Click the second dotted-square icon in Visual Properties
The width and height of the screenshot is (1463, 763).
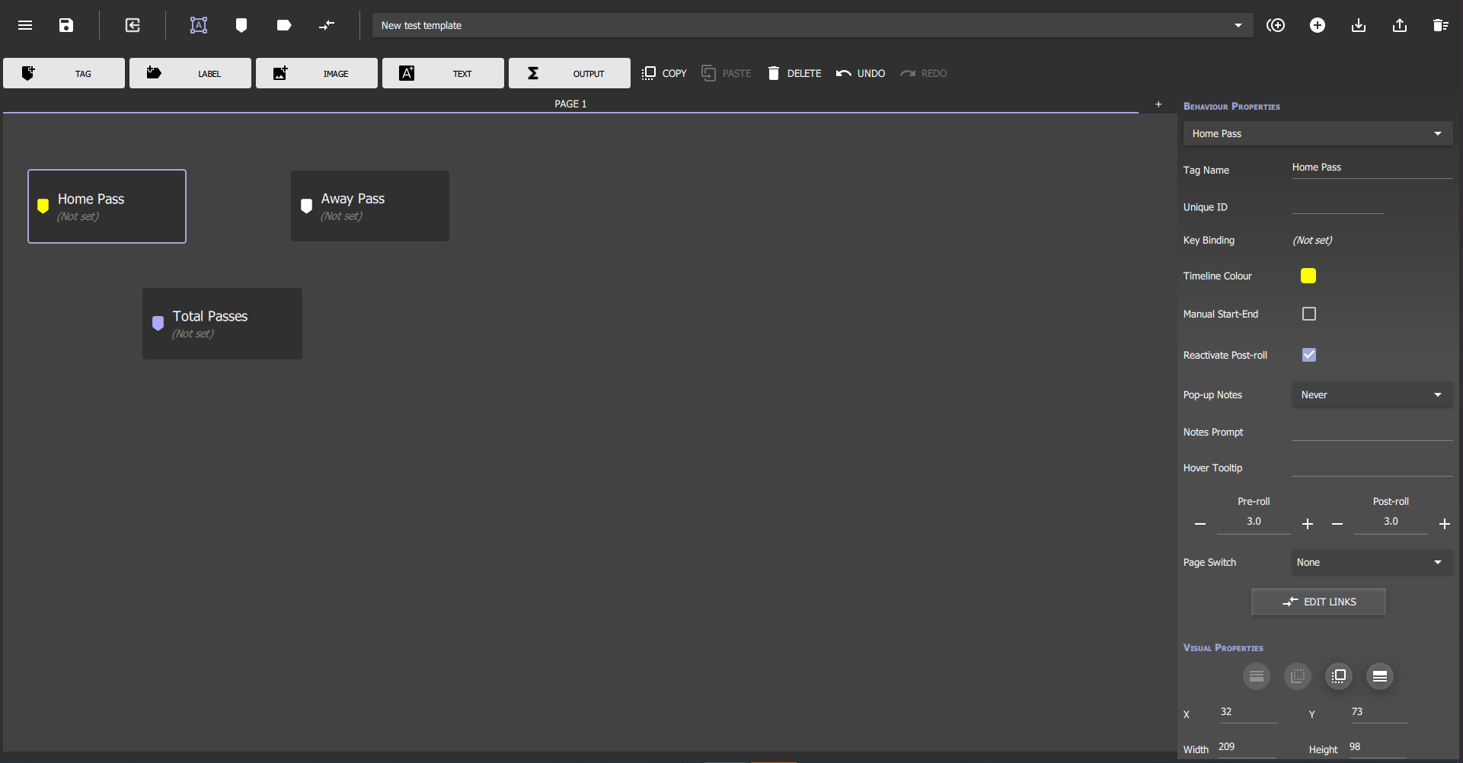coord(1298,676)
